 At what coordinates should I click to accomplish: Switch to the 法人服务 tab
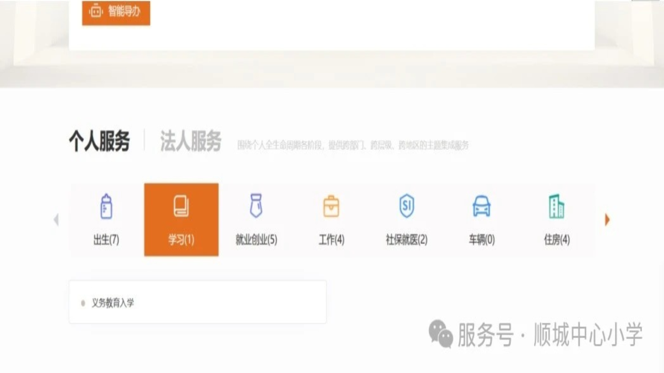(x=191, y=141)
